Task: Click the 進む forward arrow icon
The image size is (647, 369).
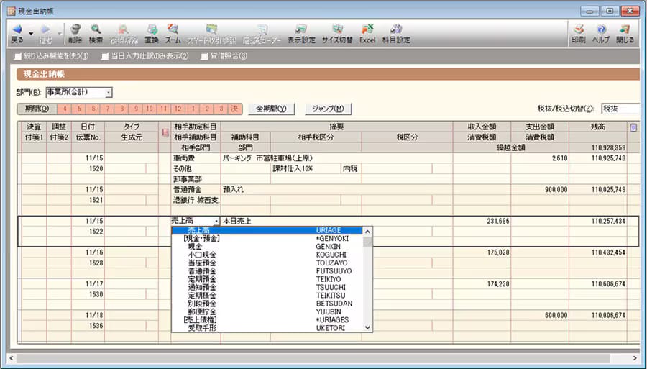Action: tap(45, 29)
